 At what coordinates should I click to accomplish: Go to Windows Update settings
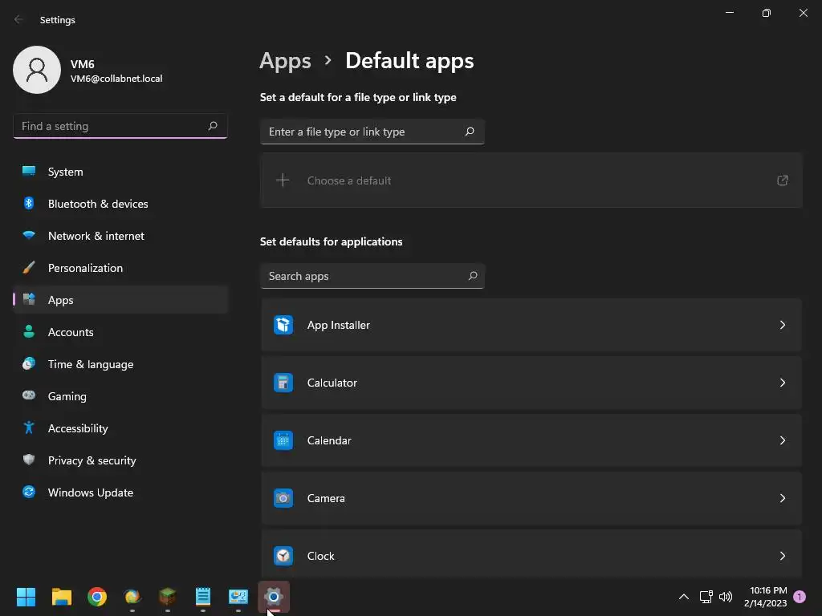pos(90,492)
